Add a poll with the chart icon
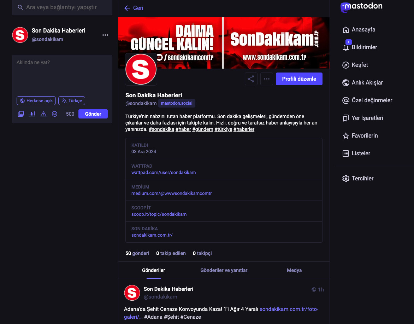The image size is (414, 324). pos(32,114)
